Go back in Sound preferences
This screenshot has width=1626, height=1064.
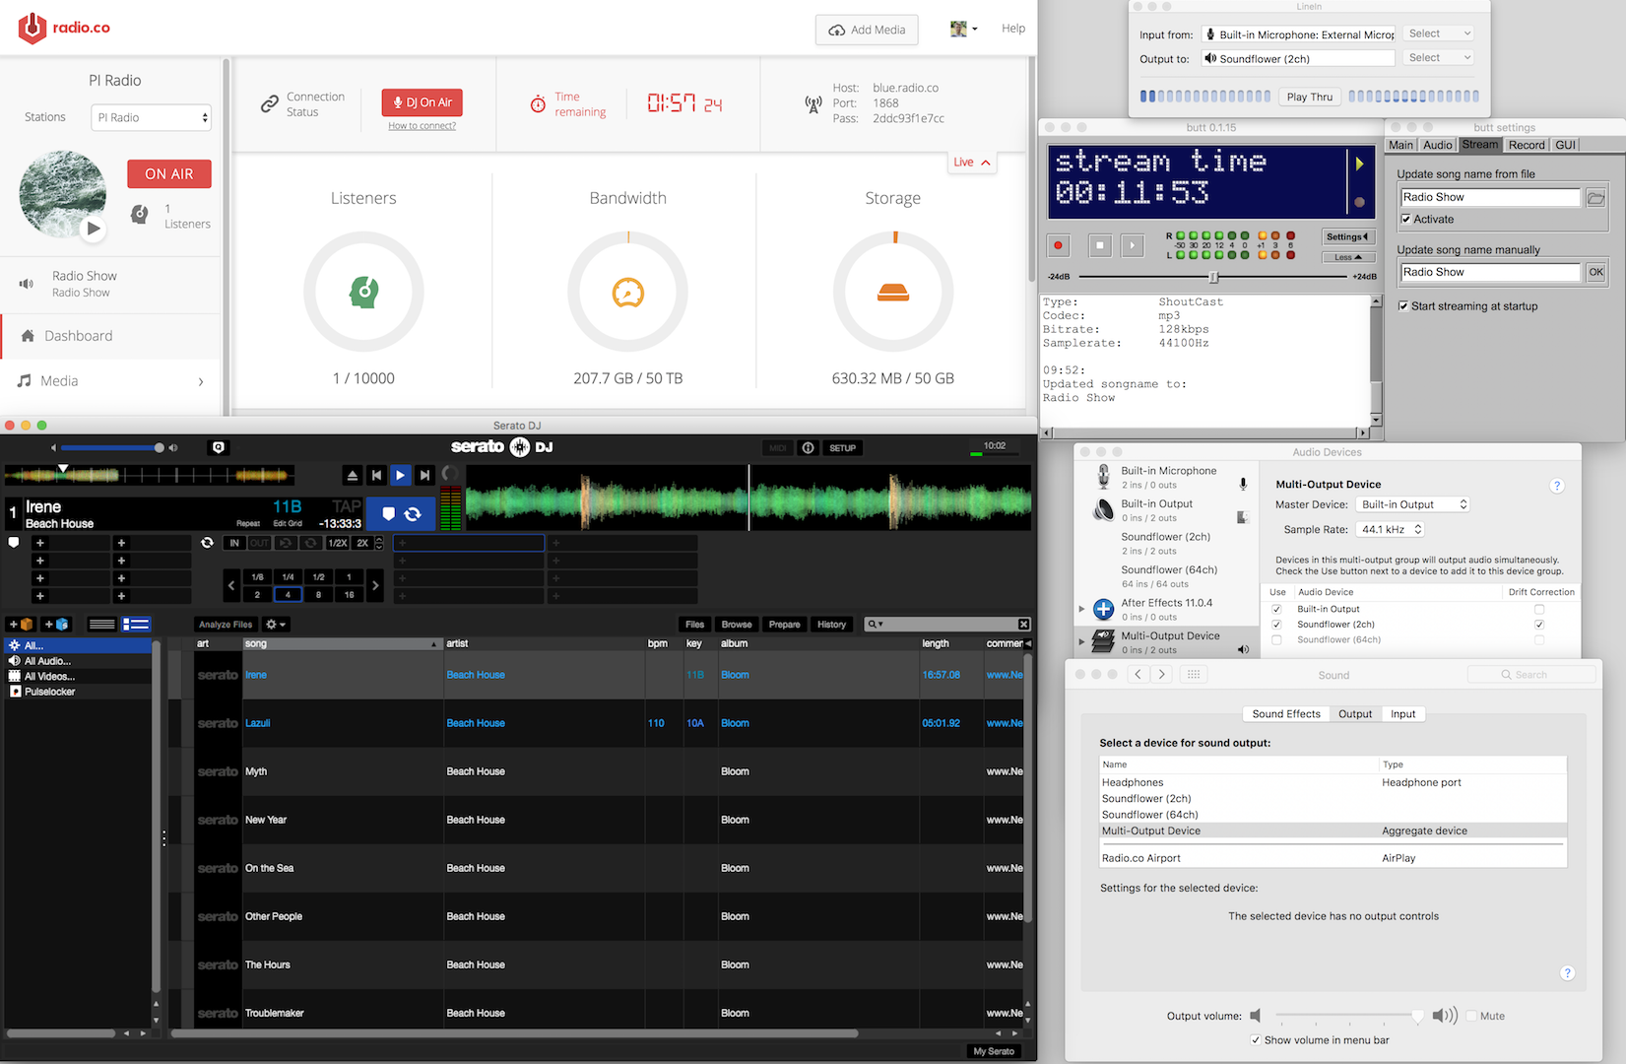coord(1138,675)
